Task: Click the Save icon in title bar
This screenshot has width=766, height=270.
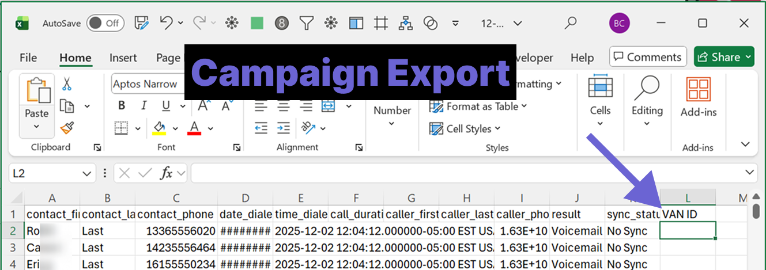Action: [142, 23]
